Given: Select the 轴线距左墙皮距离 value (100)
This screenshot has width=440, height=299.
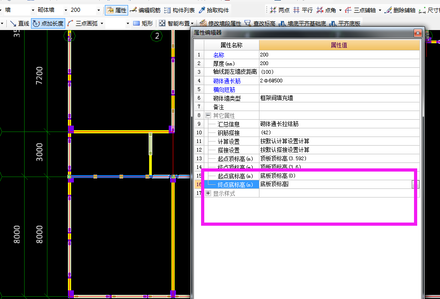Looking at the screenshot, I should point(339,72).
